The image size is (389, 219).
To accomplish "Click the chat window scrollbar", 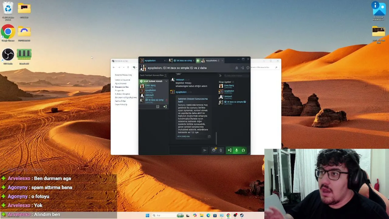I will pos(216,138).
